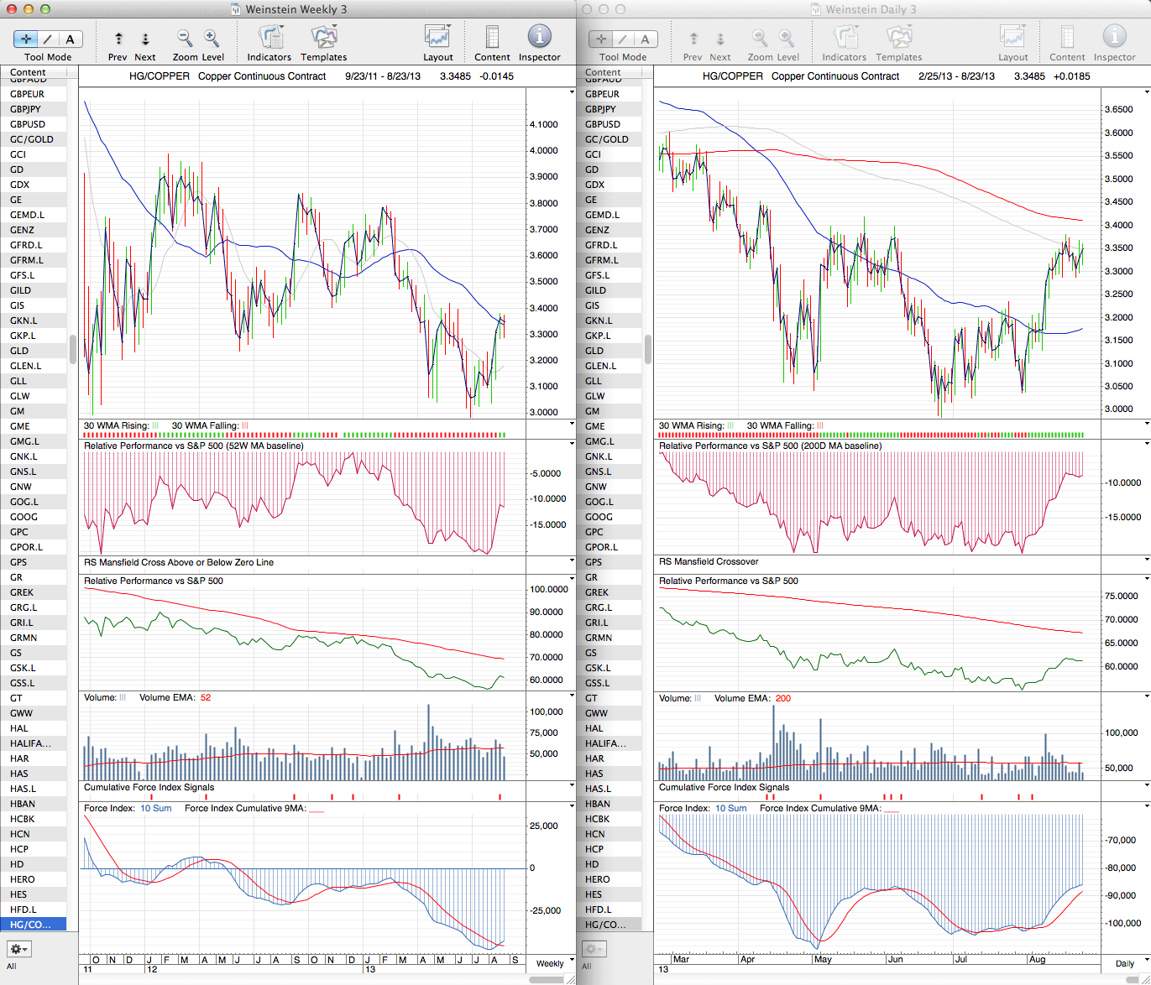Open the Inspector in Weekly window toolbar
This screenshot has height=985, width=1151.
[x=539, y=38]
